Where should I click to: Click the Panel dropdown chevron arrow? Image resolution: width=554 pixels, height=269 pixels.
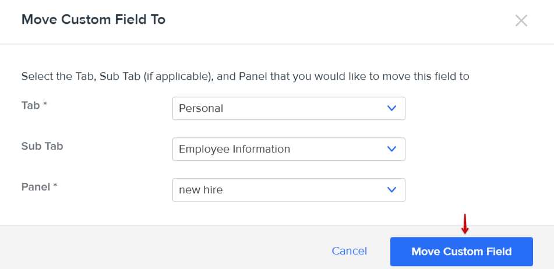point(391,190)
